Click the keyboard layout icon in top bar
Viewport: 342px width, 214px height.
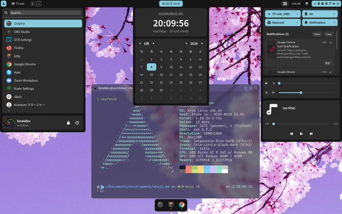tap(285, 4)
